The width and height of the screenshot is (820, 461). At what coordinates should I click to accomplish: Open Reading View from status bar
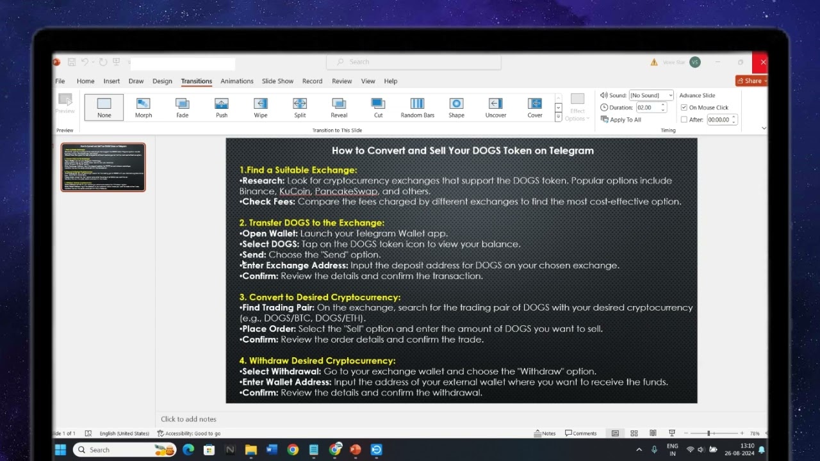[x=653, y=433]
